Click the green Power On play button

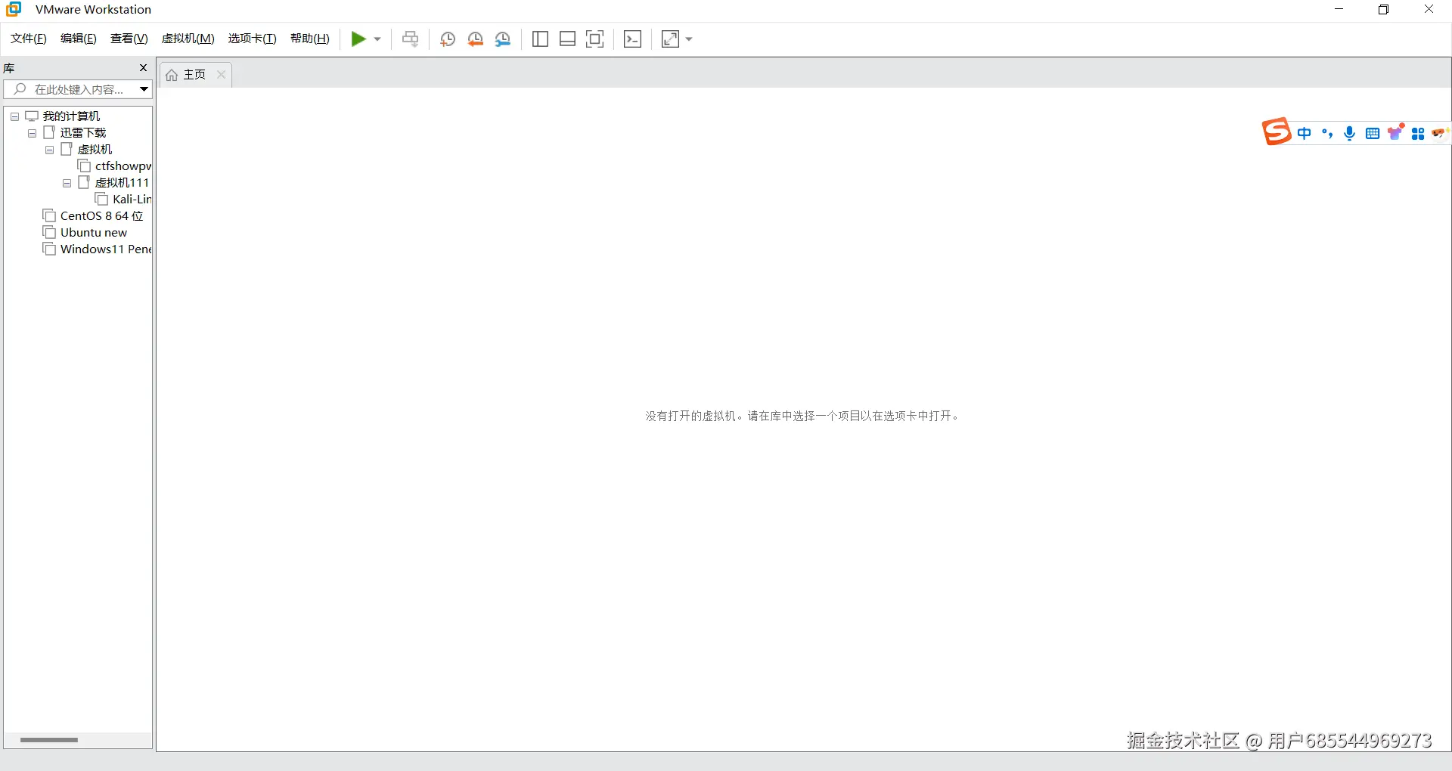click(x=358, y=39)
